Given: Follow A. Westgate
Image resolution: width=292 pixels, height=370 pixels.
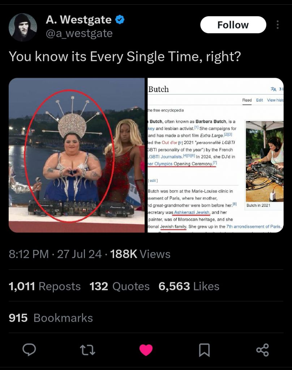Looking at the screenshot, I should pyautogui.click(x=233, y=25).
